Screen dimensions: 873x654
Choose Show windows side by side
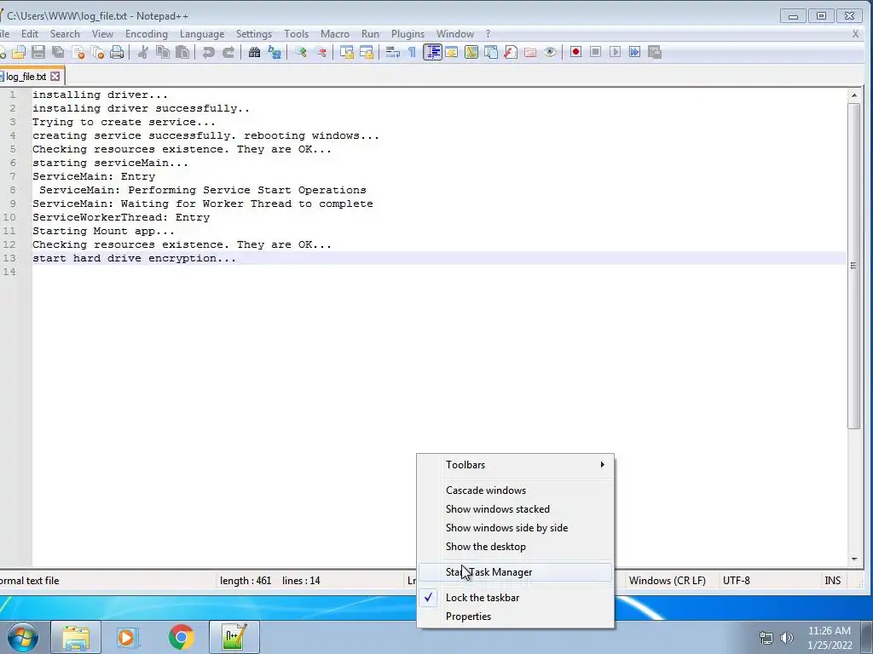(516, 528)
